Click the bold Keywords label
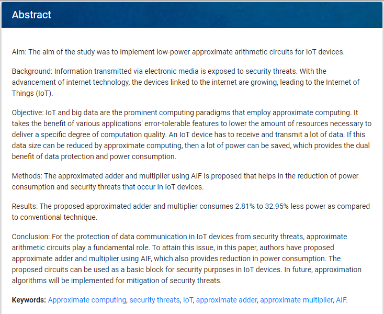384x314 pixels. [29, 300]
